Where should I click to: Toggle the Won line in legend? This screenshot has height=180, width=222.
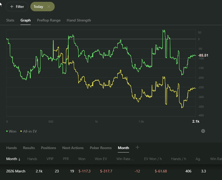point(11,131)
